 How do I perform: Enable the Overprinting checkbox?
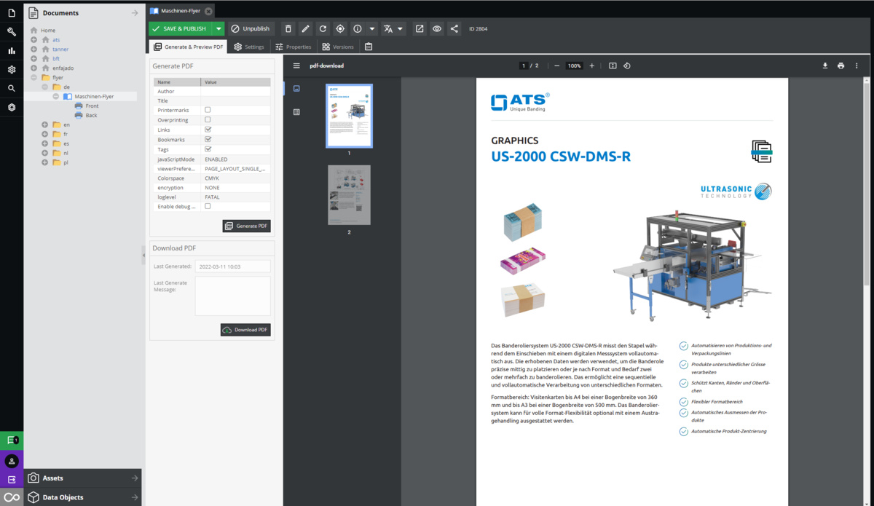click(x=208, y=119)
